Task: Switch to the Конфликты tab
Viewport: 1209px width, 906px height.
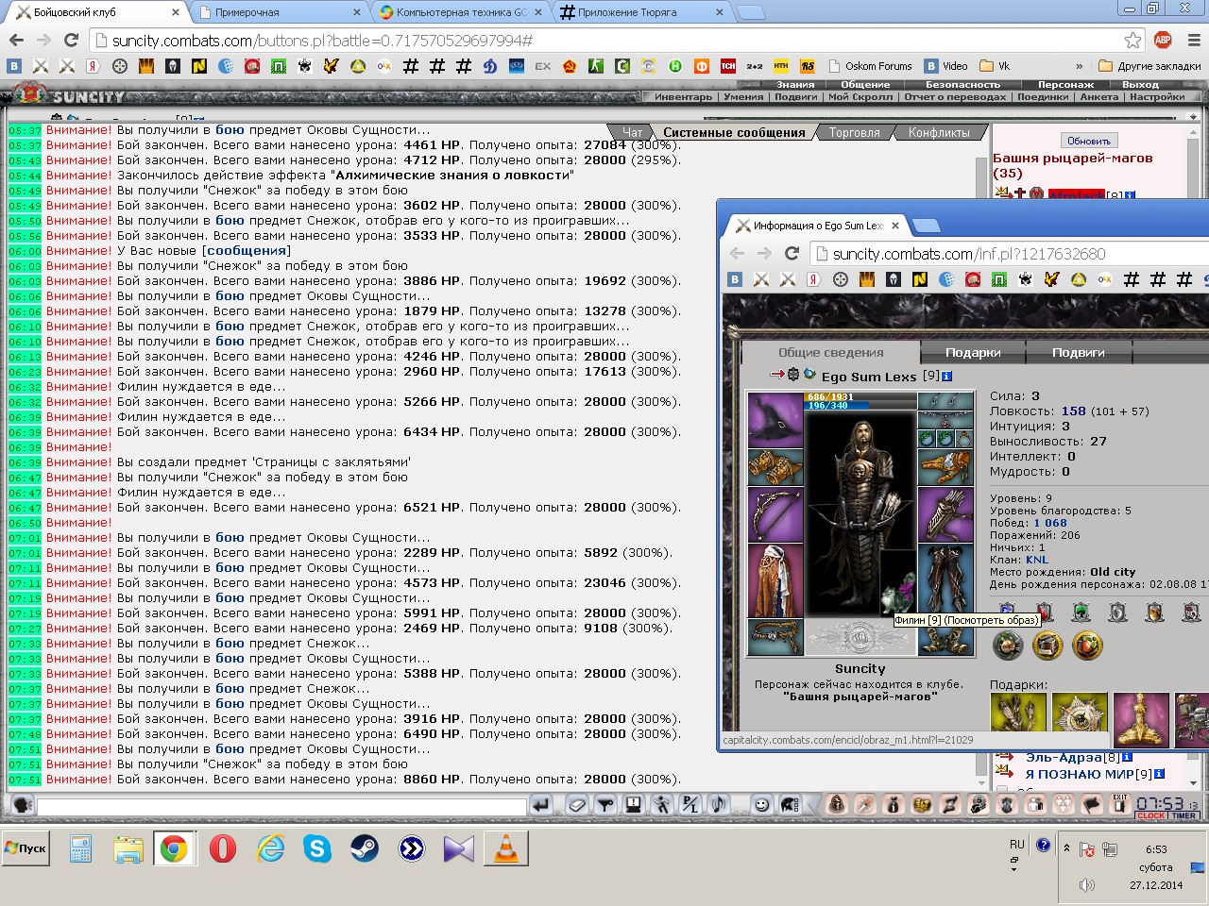Action: [939, 133]
